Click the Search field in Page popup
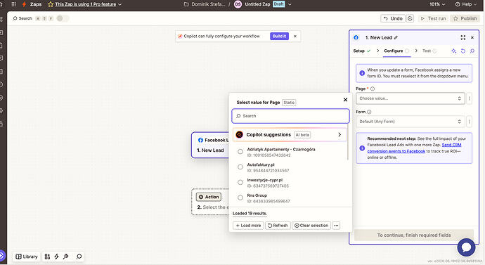 click(290, 116)
